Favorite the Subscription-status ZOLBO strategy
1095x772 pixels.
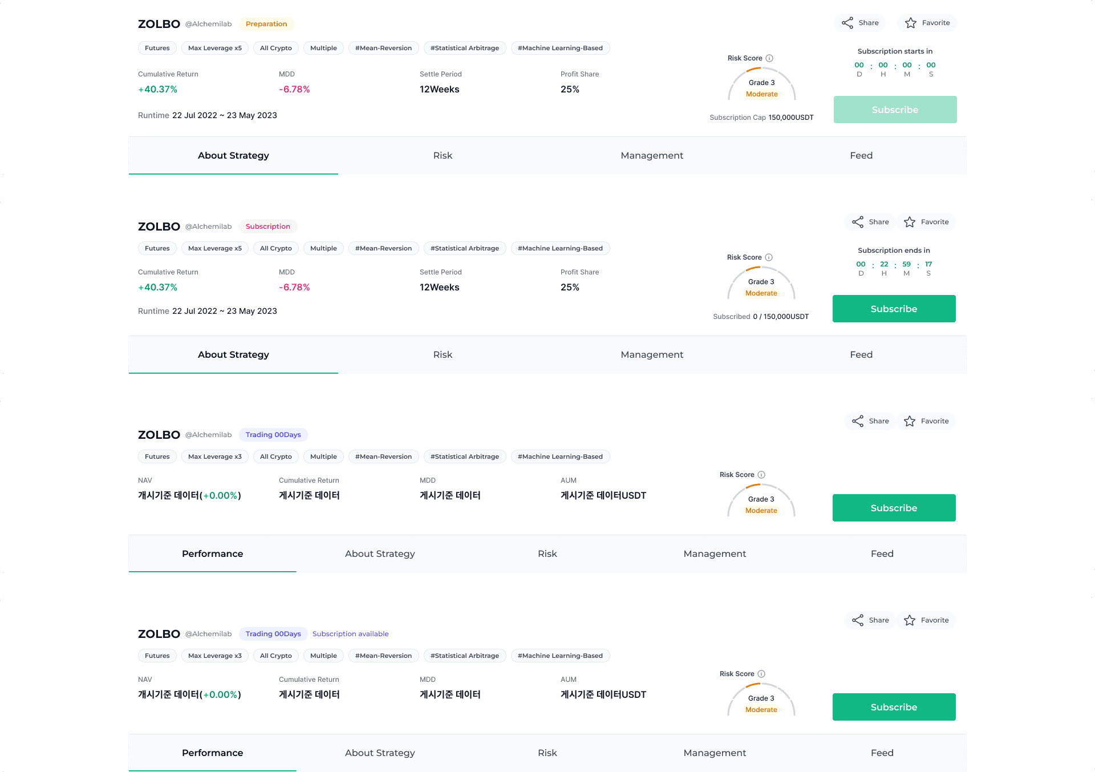pos(910,222)
